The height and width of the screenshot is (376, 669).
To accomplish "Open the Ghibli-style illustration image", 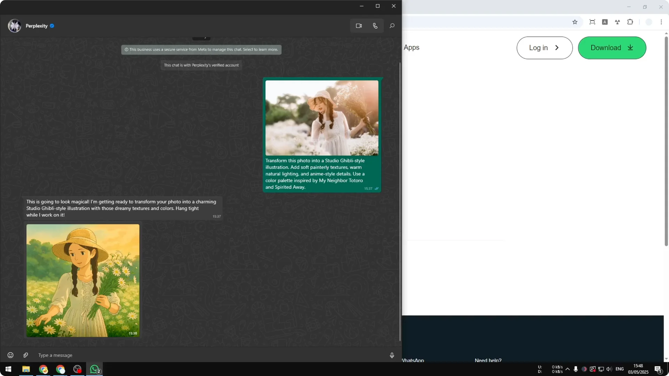I will [83, 280].
